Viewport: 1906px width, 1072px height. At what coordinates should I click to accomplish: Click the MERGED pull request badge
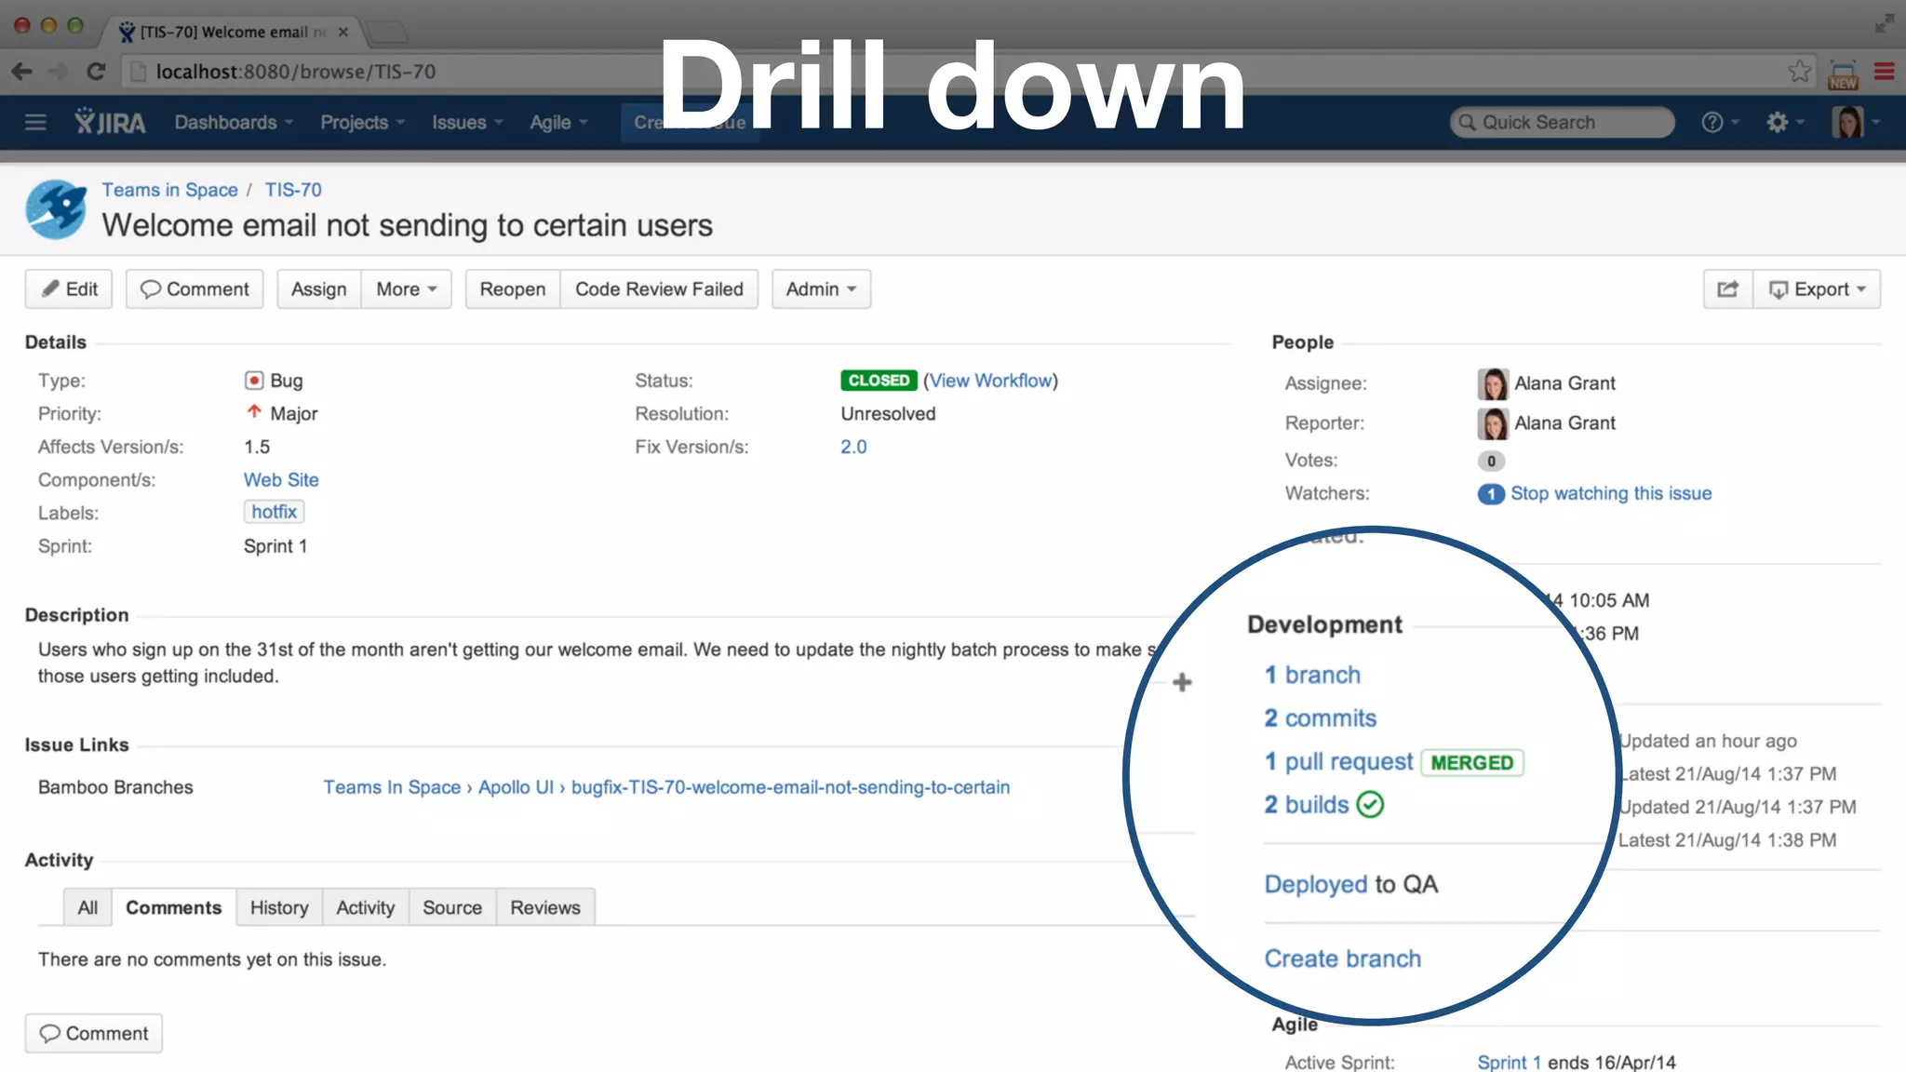pos(1472,762)
